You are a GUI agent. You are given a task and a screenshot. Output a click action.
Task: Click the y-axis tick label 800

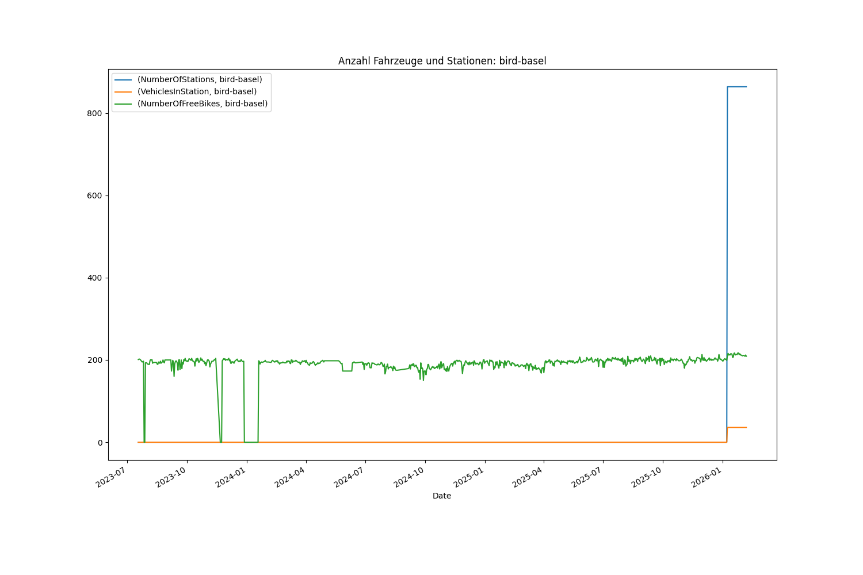point(96,113)
